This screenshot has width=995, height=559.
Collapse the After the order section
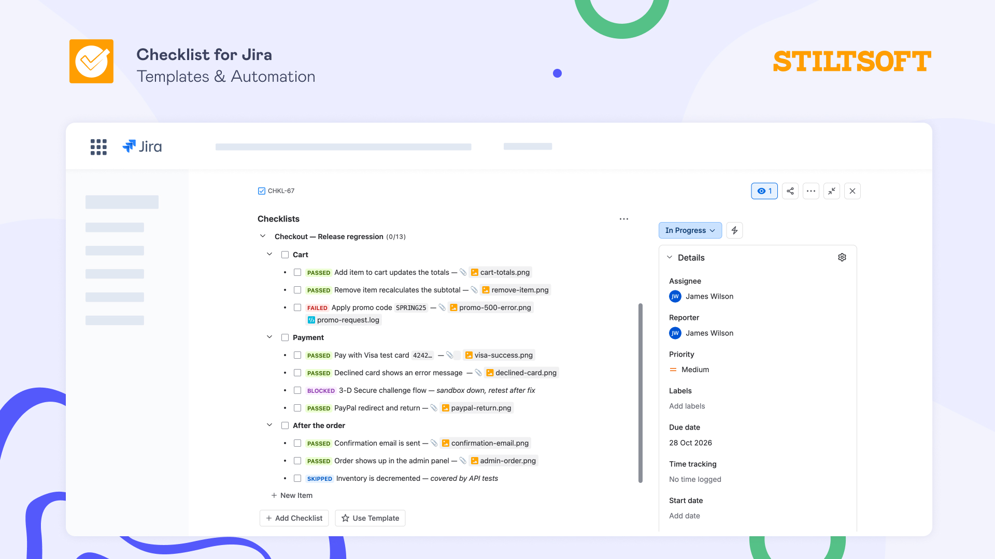tap(269, 425)
